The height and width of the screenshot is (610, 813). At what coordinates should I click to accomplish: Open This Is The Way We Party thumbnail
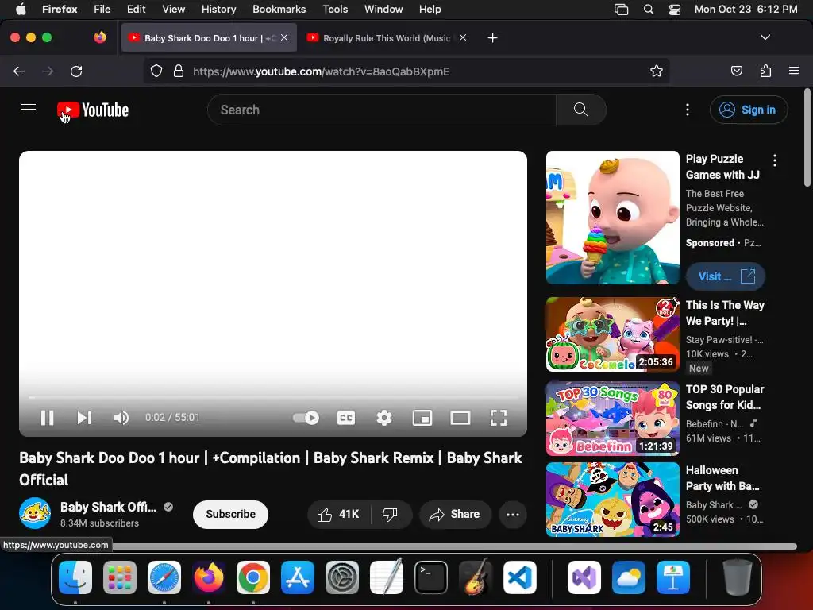tap(612, 334)
